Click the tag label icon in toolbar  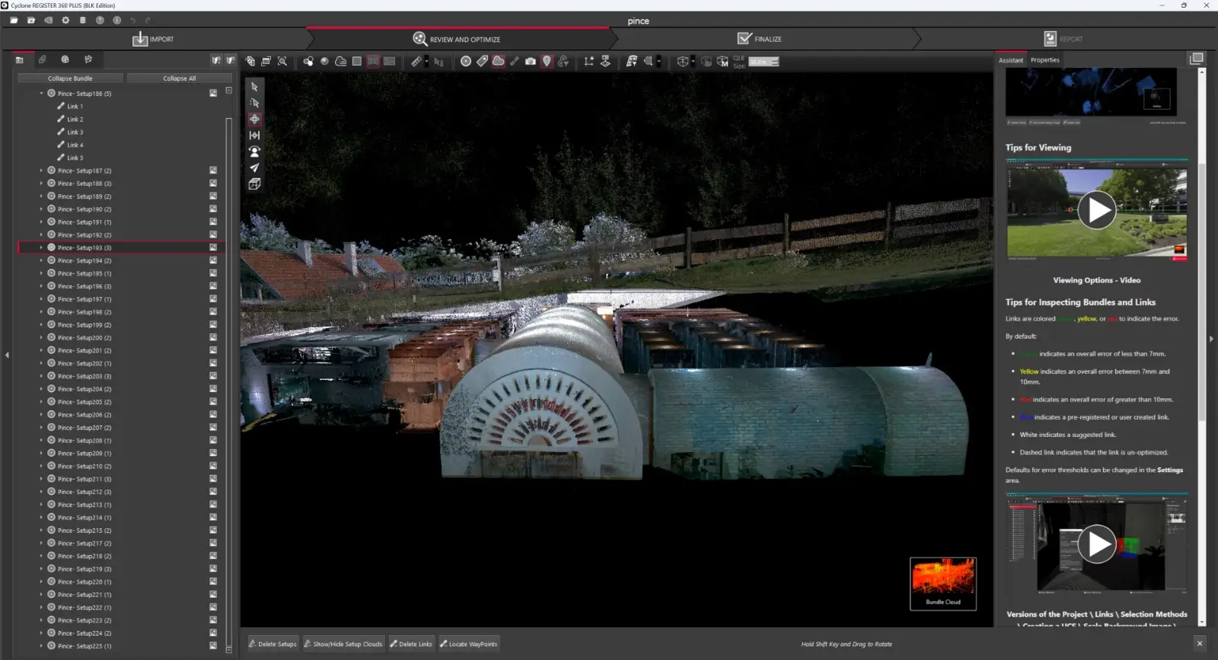482,62
